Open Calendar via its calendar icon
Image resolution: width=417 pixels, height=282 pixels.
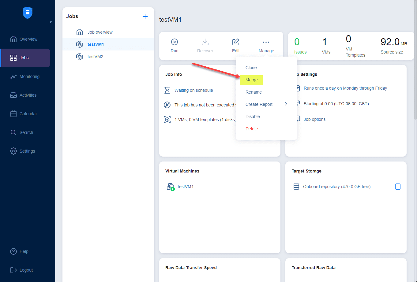coord(13,114)
